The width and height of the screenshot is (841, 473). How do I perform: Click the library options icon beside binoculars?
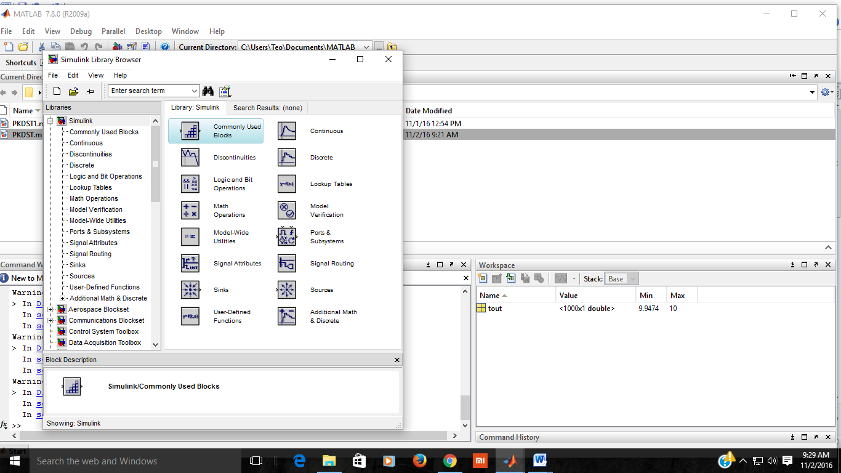(x=225, y=91)
